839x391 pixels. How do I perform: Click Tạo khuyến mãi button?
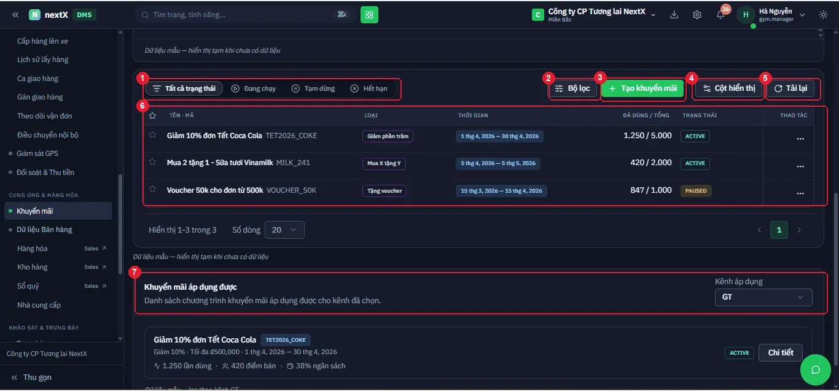coord(642,88)
